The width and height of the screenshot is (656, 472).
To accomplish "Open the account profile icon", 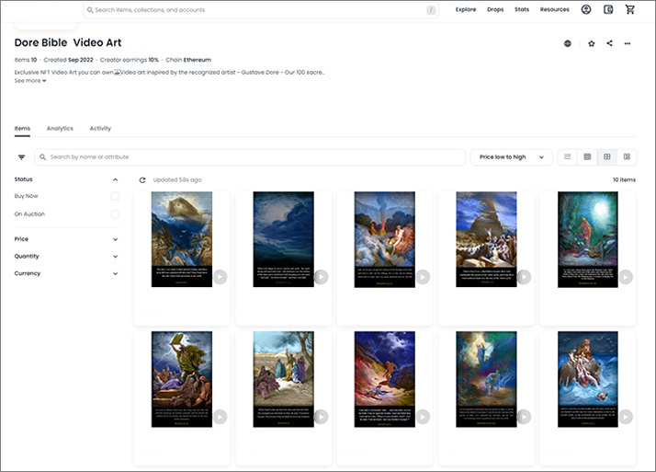I will pos(586,9).
